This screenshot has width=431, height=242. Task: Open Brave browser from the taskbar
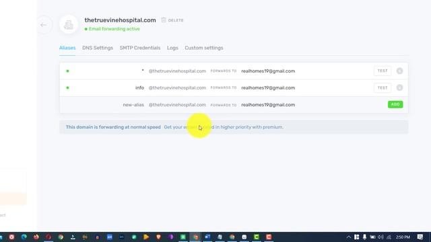158,237
